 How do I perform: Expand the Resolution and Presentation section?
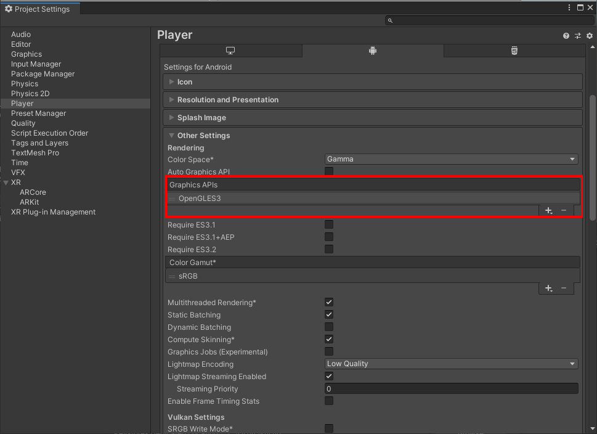click(x=227, y=100)
